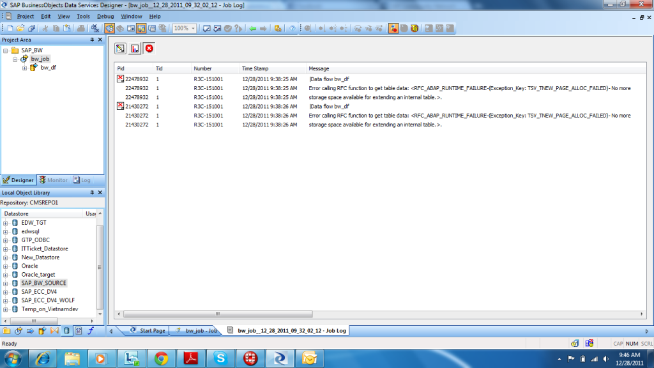Launch Google Chrome from the taskbar
654x368 pixels.
161,358
